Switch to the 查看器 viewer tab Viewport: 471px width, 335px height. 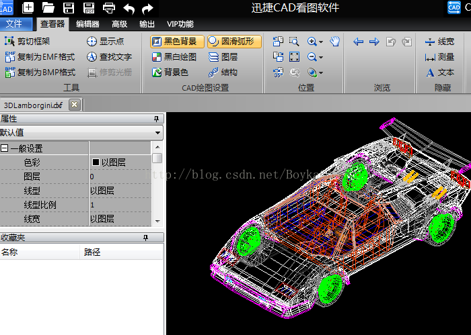pyautogui.click(x=52, y=24)
